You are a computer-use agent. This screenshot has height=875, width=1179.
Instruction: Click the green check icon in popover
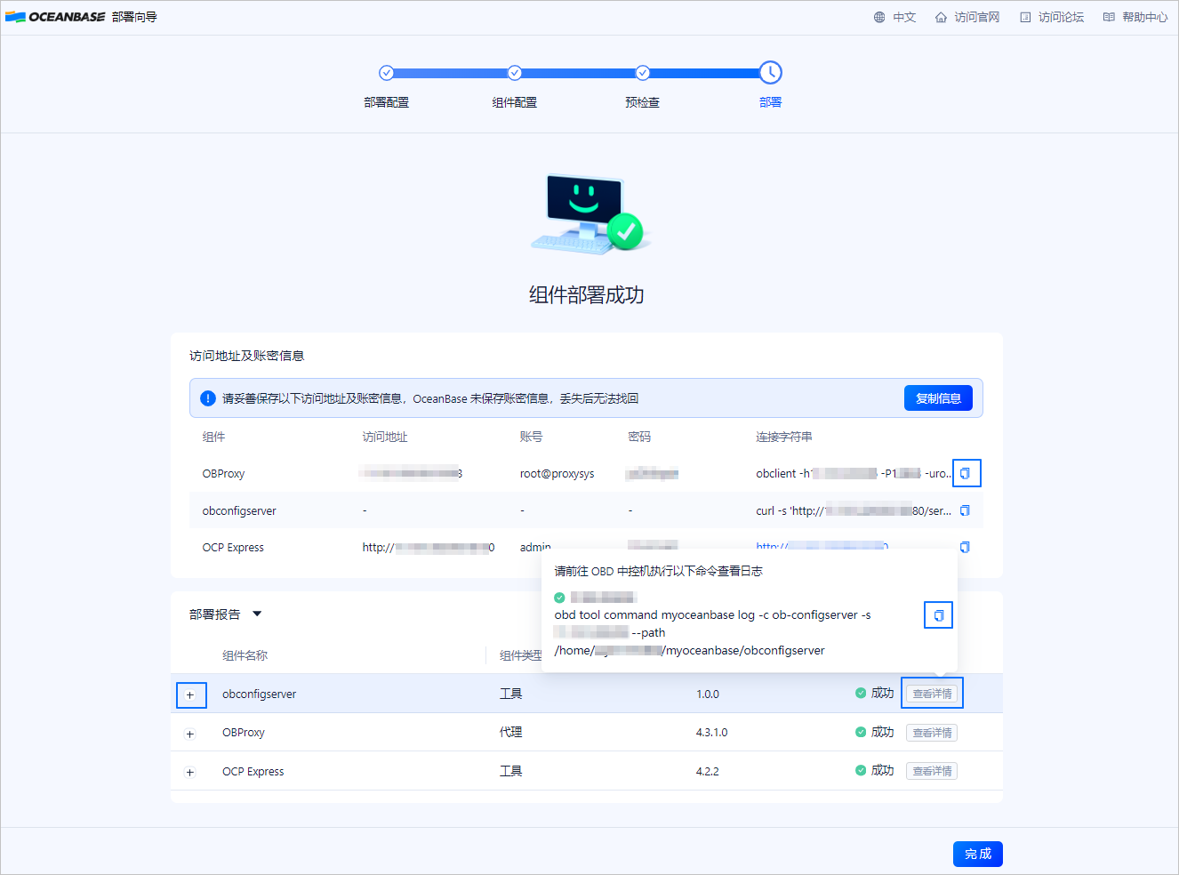coord(559,598)
